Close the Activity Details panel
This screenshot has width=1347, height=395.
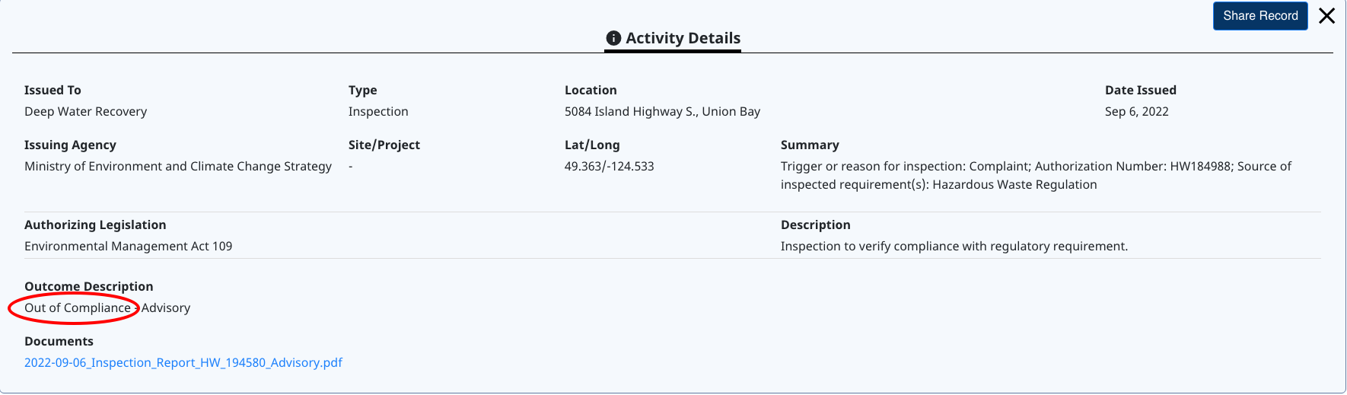click(1326, 16)
